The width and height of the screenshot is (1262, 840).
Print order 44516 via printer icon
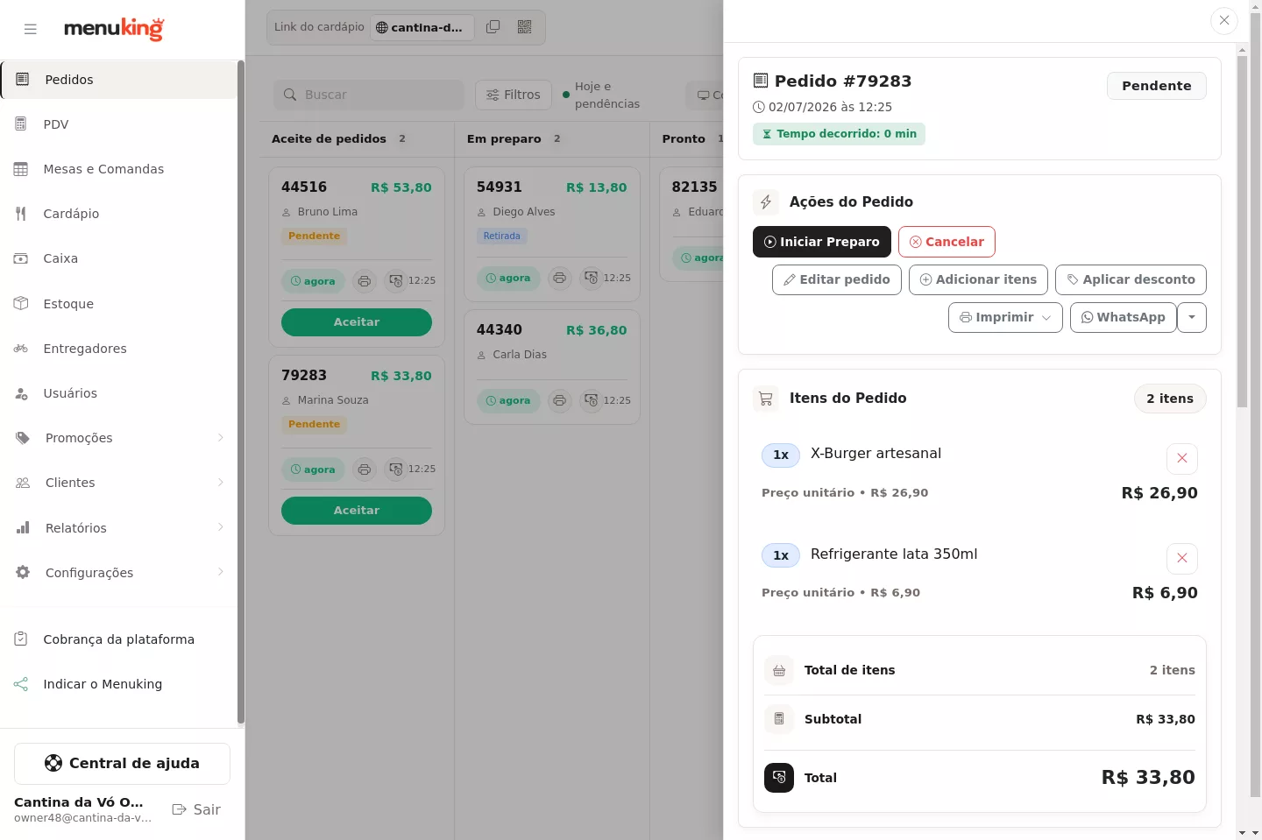(x=365, y=281)
